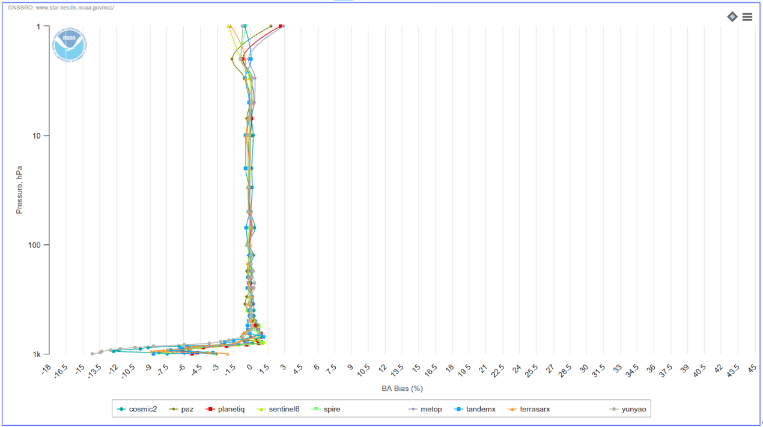The width and height of the screenshot is (763, 427).
Task: Toggle the cosmic2 series label in legend
Action: pyautogui.click(x=142, y=410)
